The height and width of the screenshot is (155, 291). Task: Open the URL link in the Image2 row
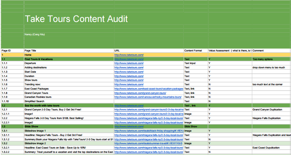pos(149,123)
